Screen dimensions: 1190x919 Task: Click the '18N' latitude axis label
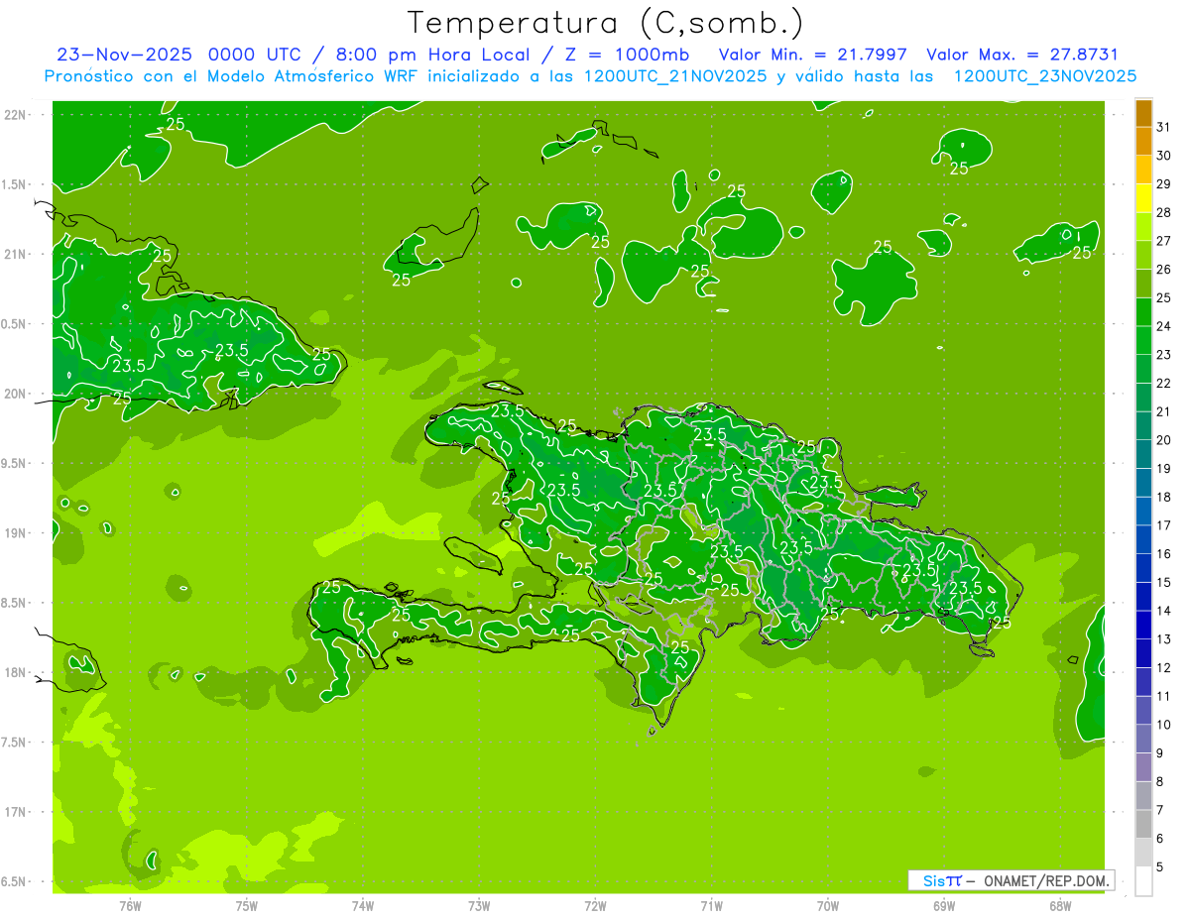(15, 672)
